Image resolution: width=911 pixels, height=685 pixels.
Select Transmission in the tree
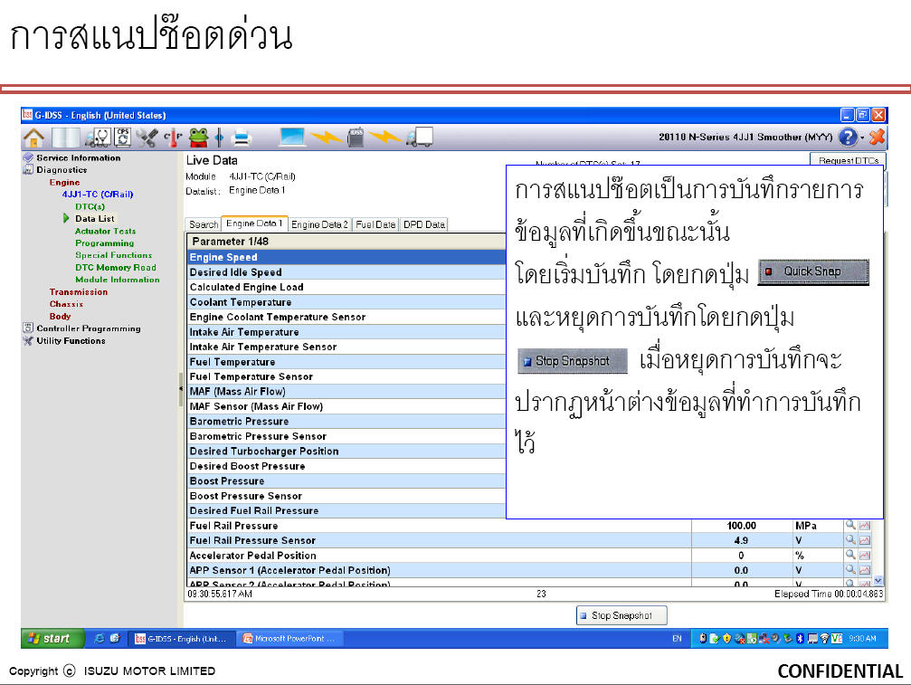click(x=79, y=291)
